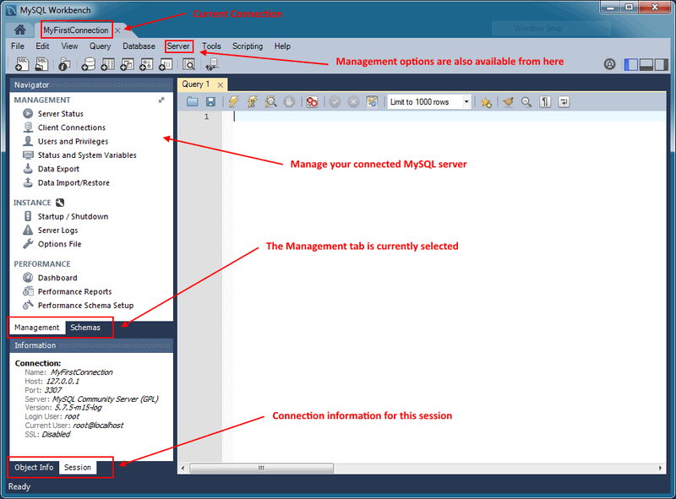Open the Database menu
This screenshot has height=499, width=676.
click(139, 46)
